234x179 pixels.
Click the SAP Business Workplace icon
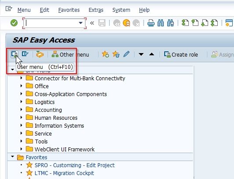click(x=40, y=54)
